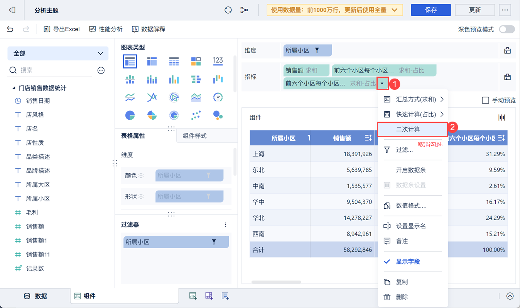Click the toolbox icon in 维度 row
Image resolution: width=520 pixels, height=308 pixels.
coord(507,50)
